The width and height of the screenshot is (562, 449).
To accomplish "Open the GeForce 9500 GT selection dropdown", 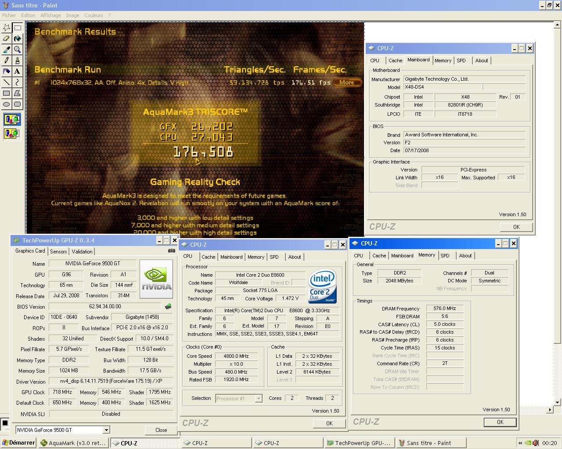I will (106, 430).
